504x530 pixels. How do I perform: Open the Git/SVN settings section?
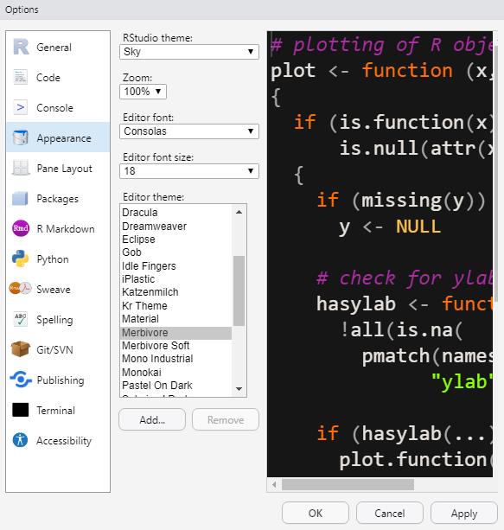tap(58, 350)
